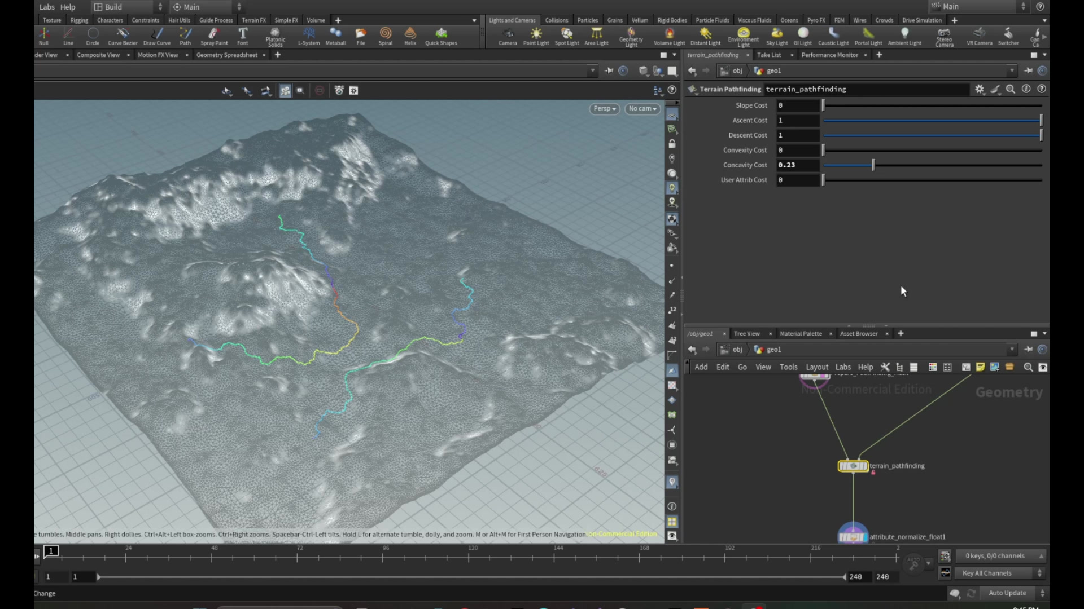This screenshot has height=609, width=1084.
Task: Open the Persp viewport dropdown
Action: [605, 108]
